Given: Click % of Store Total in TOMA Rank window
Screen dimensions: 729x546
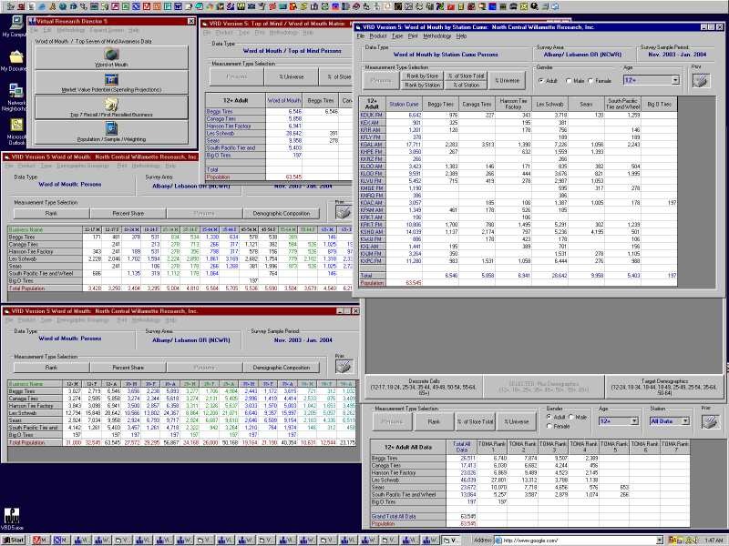Looking at the screenshot, I should tap(475, 421).
